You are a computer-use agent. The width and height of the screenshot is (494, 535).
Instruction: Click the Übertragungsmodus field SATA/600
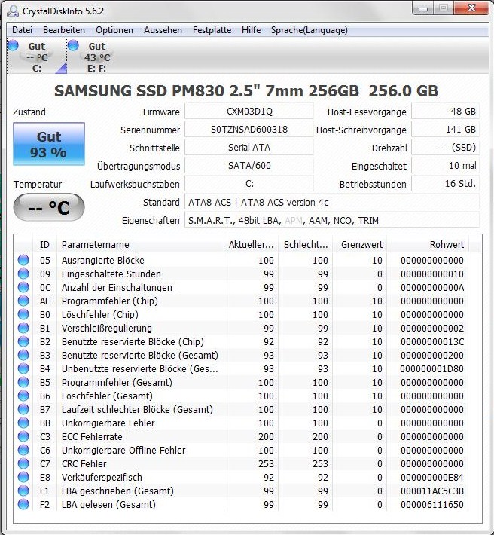click(x=249, y=166)
